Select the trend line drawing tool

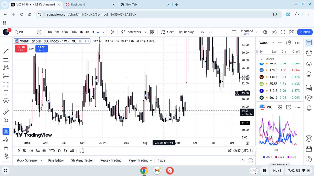6,51
